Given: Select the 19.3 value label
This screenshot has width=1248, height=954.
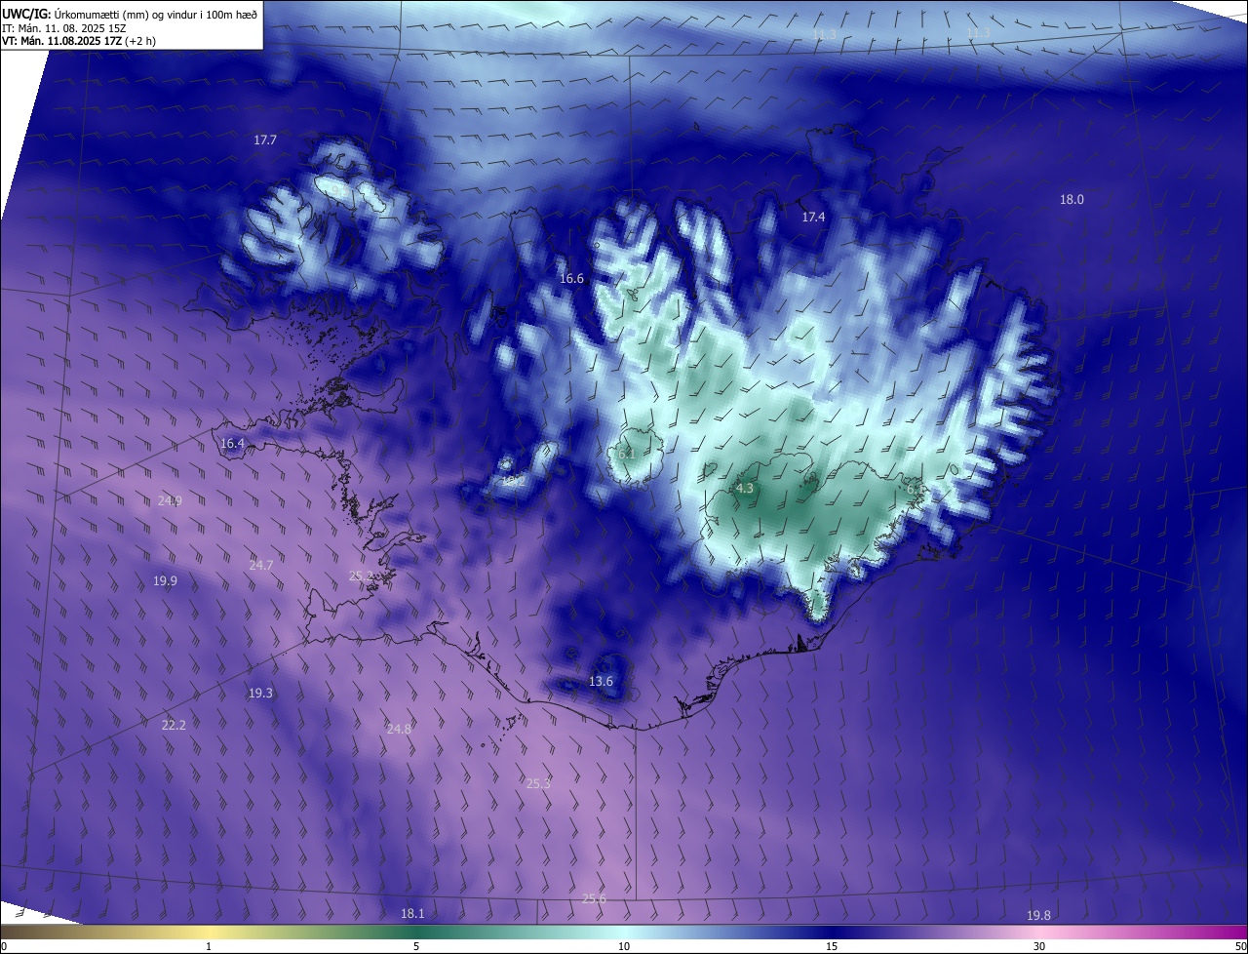Looking at the screenshot, I should click(x=260, y=694).
